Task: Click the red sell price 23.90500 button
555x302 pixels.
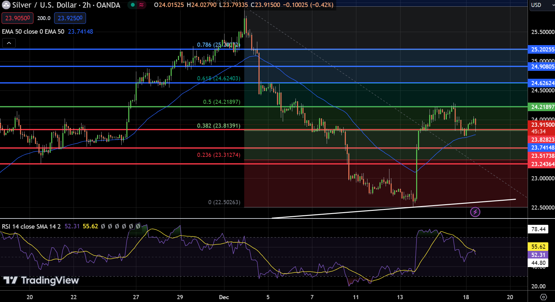Action: pos(18,18)
